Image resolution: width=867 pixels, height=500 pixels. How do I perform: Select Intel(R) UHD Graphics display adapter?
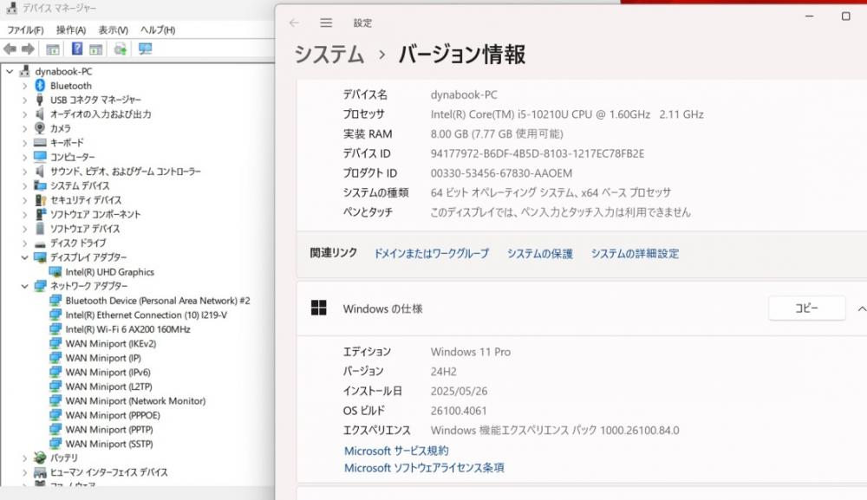click(109, 272)
